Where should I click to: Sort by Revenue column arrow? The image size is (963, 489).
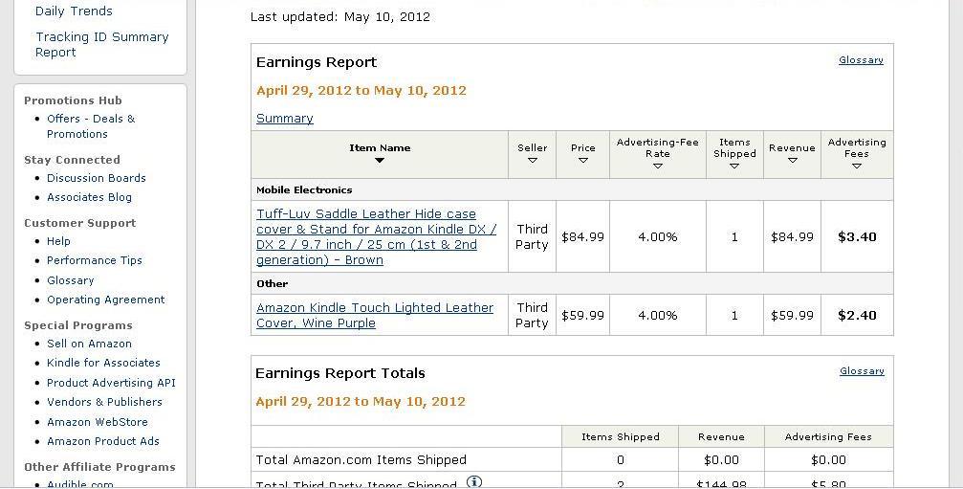pos(792,161)
